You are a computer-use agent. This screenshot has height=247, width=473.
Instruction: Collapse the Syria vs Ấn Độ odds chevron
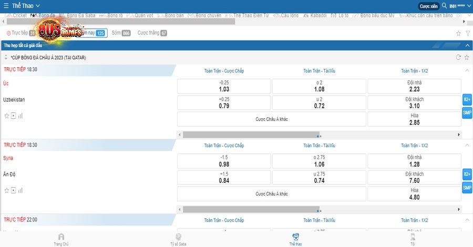[466, 145]
